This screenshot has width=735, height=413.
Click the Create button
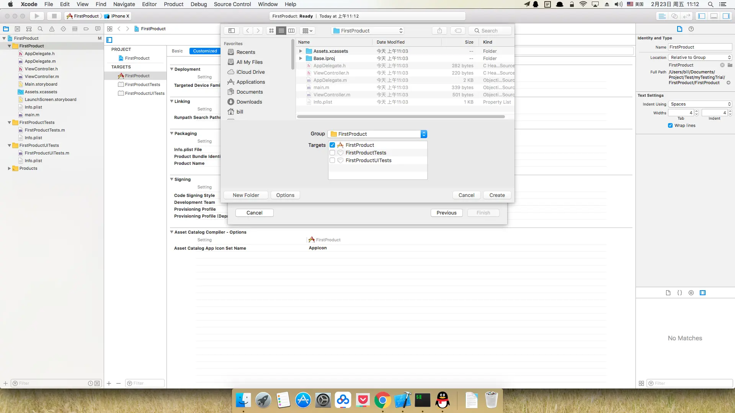click(497, 195)
